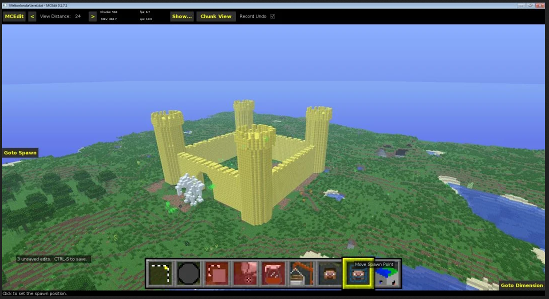Jump to spawn with Goto Spawn
This screenshot has height=299, width=549.
tap(20, 152)
